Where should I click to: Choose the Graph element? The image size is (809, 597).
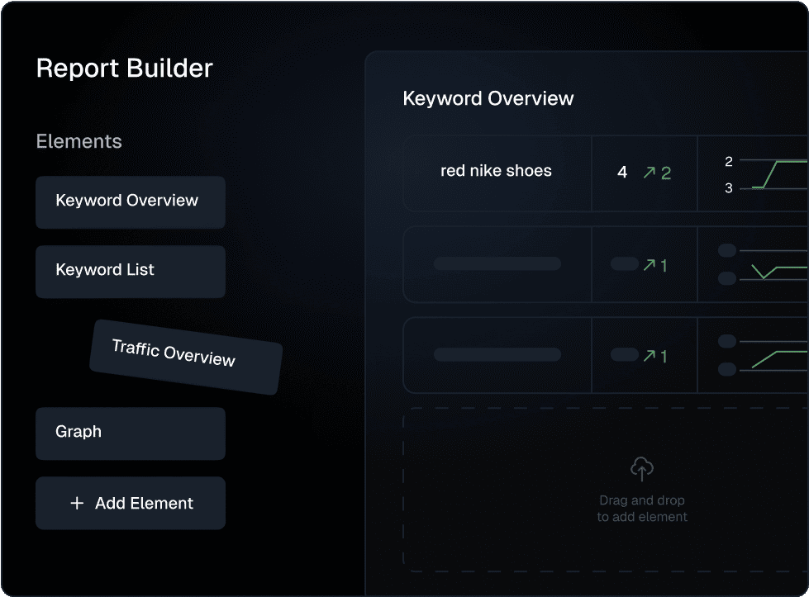(x=130, y=433)
